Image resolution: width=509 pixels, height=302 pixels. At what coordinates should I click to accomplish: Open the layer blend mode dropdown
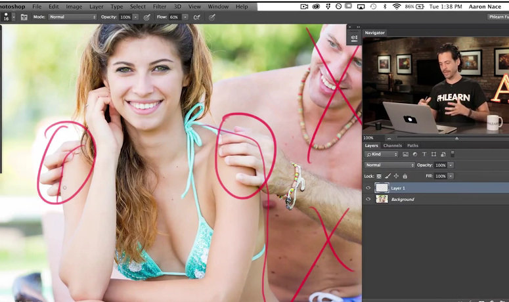click(x=389, y=165)
